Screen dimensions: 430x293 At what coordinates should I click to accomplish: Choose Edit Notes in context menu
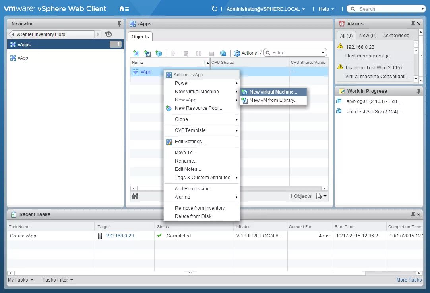coord(201,169)
